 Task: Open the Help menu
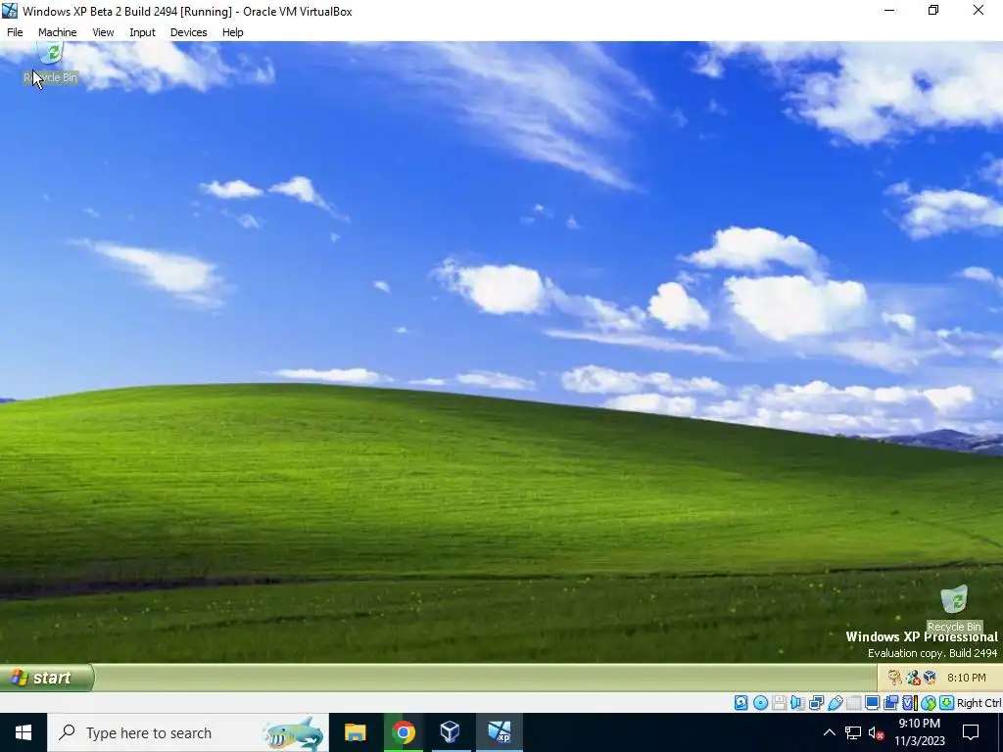(x=233, y=32)
